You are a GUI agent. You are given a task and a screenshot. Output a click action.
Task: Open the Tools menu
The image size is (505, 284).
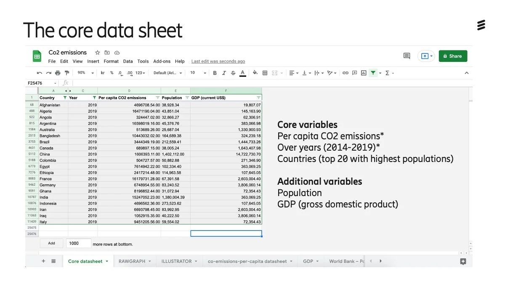[x=143, y=61]
